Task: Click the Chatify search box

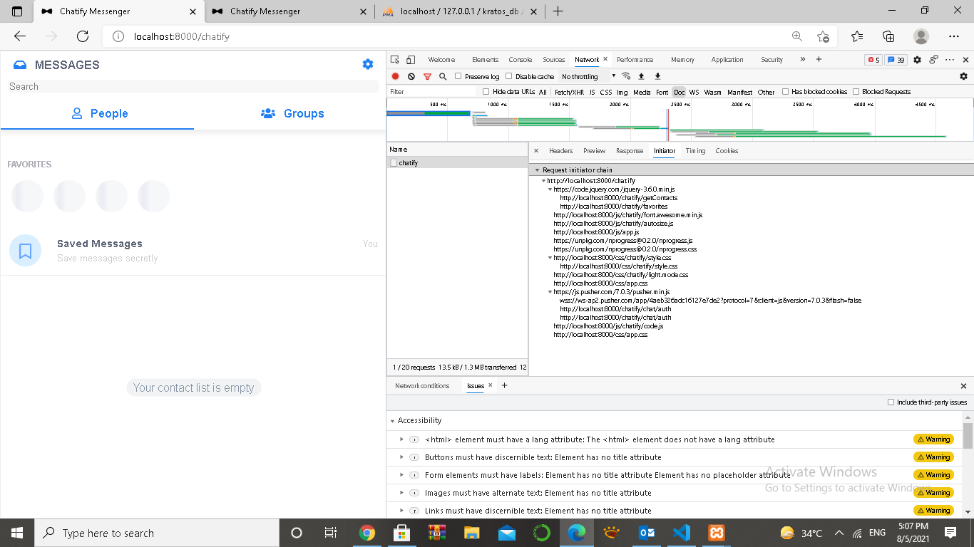Action: coord(193,86)
